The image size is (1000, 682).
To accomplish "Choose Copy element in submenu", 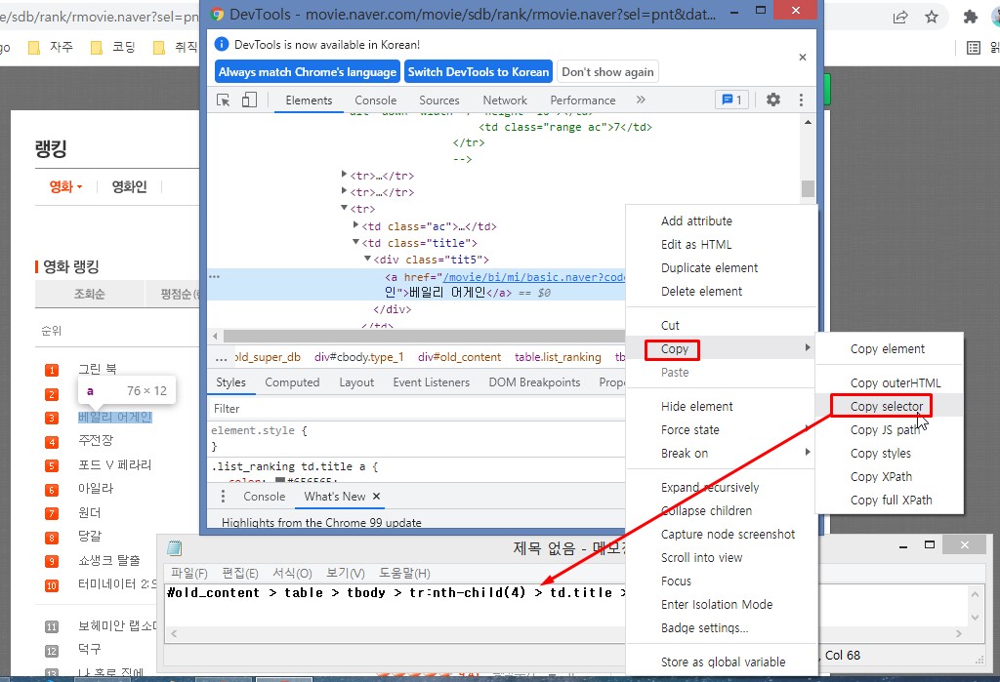I will (888, 348).
